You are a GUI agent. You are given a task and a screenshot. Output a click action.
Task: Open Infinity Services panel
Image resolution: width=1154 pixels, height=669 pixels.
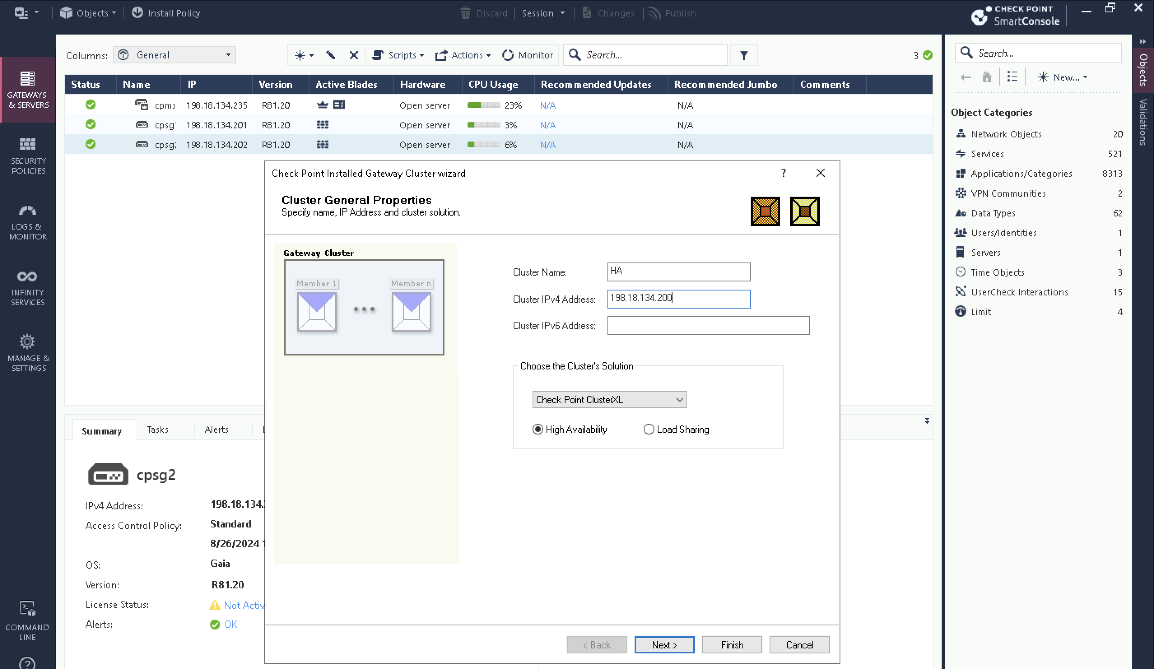tap(28, 288)
